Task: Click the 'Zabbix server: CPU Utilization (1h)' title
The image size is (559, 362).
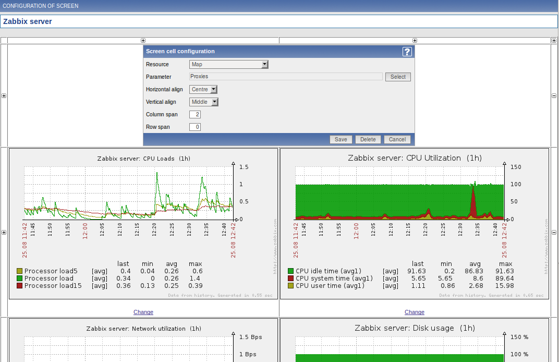Action: tap(415, 158)
